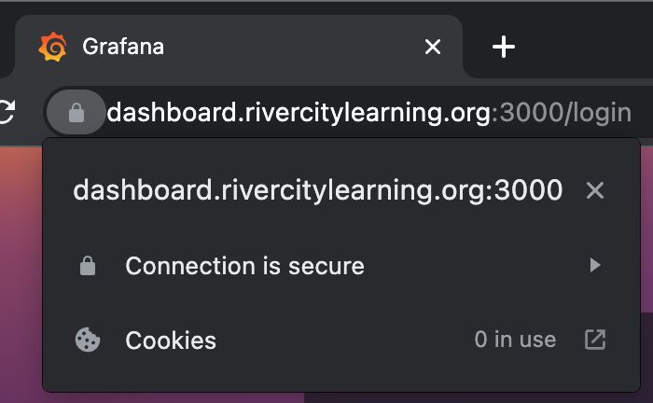
Task: Toggle site info via address bar lock
Action: tap(76, 114)
